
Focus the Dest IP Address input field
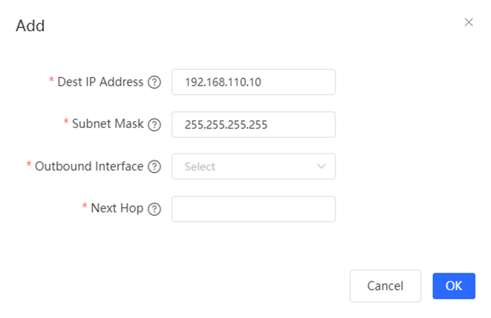pyautogui.click(x=253, y=82)
